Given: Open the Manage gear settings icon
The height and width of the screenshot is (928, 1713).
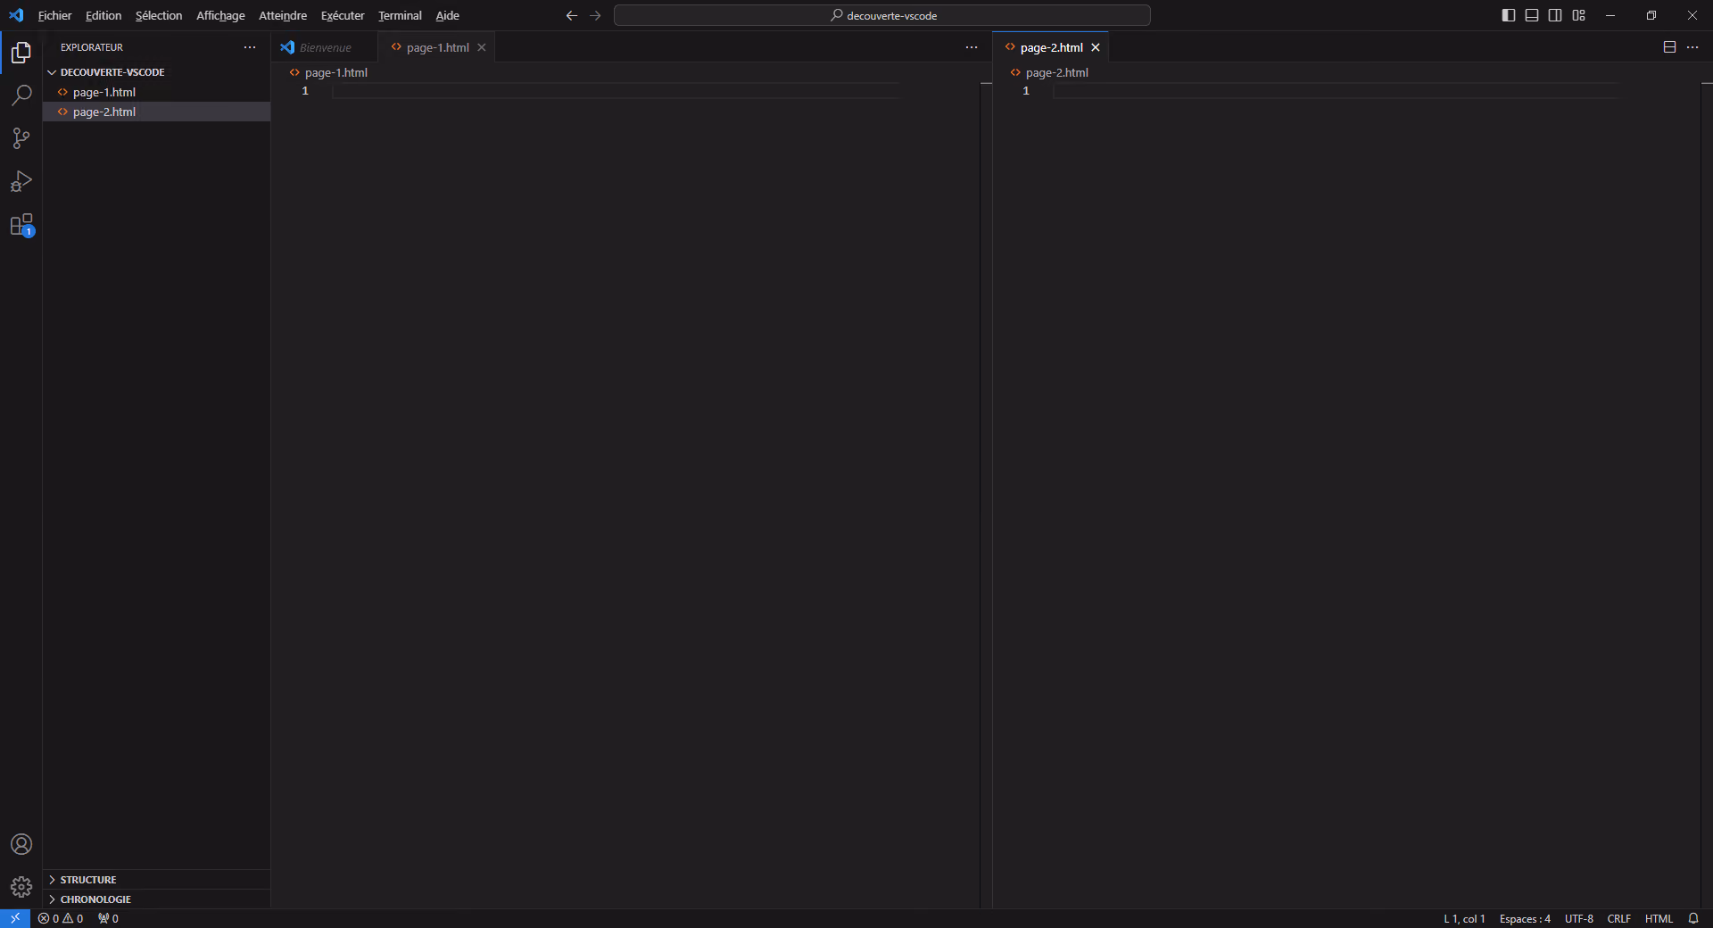Looking at the screenshot, I should coord(21,887).
